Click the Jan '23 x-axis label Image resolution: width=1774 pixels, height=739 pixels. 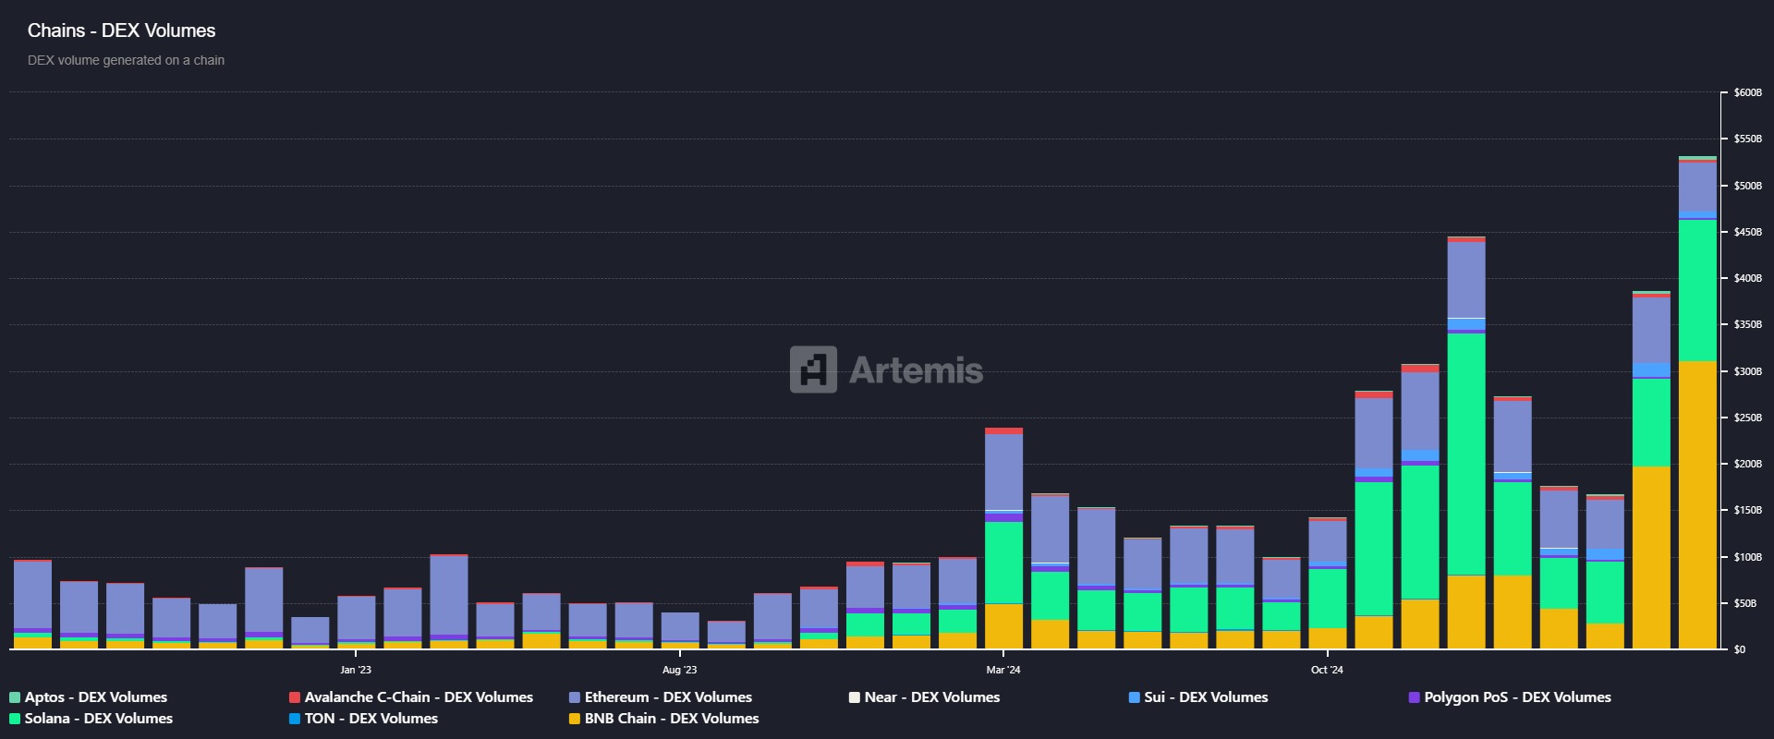(356, 670)
